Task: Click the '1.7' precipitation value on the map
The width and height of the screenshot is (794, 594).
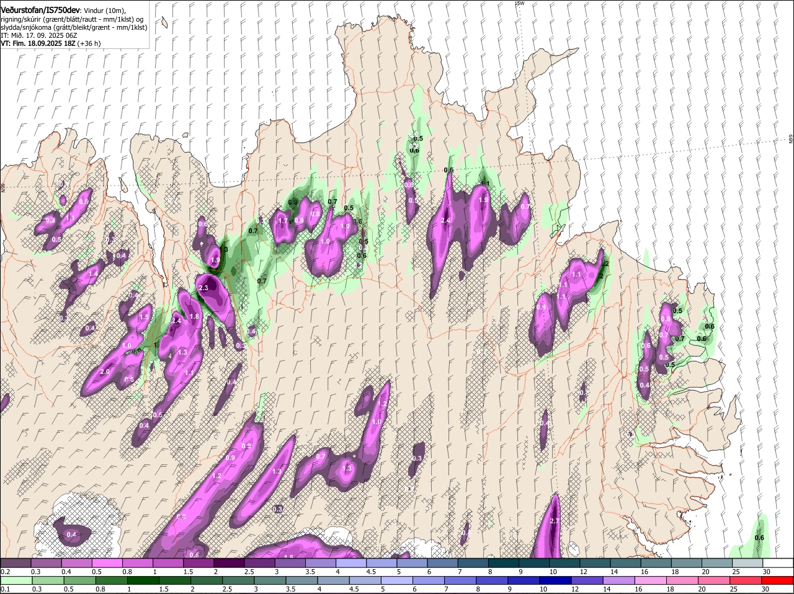Action: pyautogui.click(x=283, y=221)
